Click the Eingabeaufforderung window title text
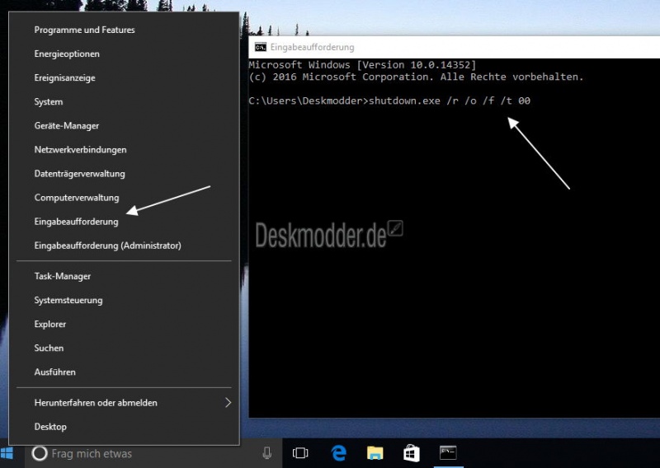Image resolution: width=660 pixels, height=468 pixels. pos(312,47)
